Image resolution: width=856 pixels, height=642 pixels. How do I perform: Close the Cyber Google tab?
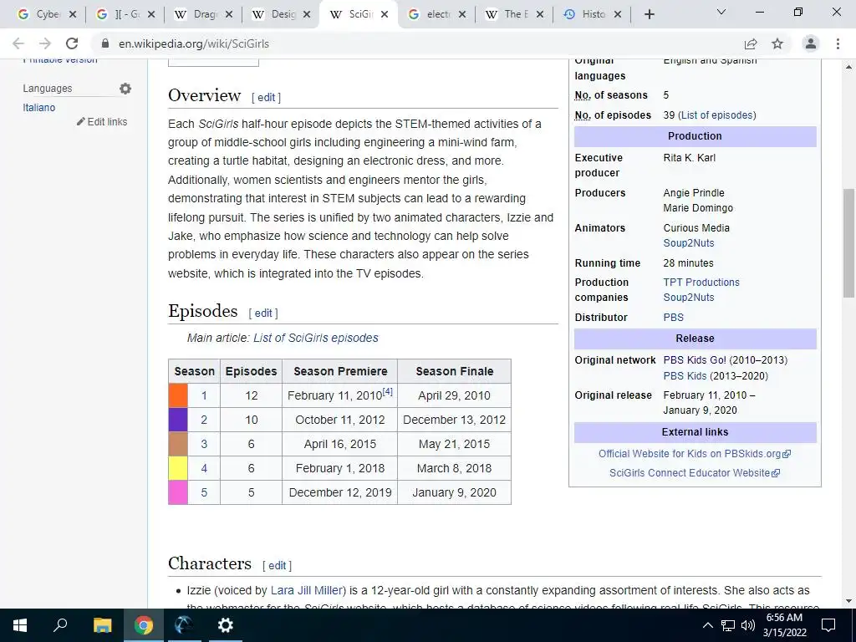[73, 14]
